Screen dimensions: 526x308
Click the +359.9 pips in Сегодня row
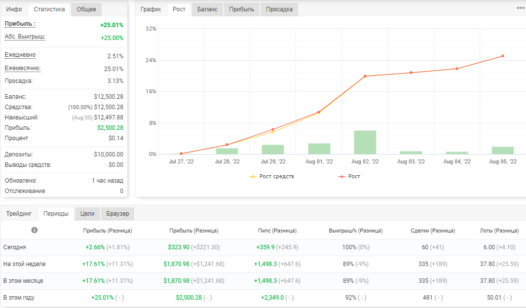(x=265, y=247)
